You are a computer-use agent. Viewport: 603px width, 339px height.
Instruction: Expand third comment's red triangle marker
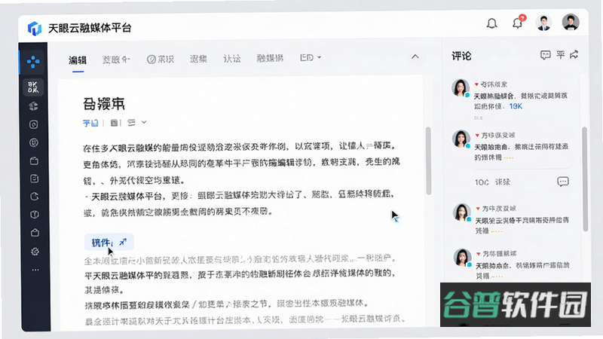pyautogui.click(x=478, y=209)
